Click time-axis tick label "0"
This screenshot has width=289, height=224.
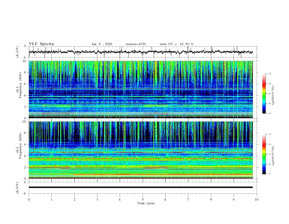point(29,199)
